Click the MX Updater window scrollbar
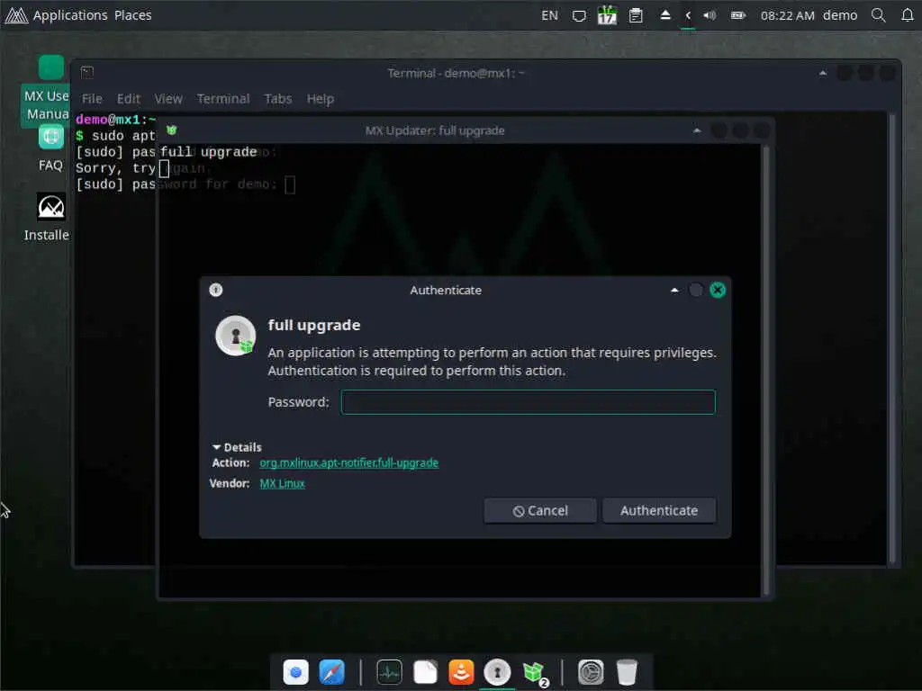922x691 pixels. 765,370
